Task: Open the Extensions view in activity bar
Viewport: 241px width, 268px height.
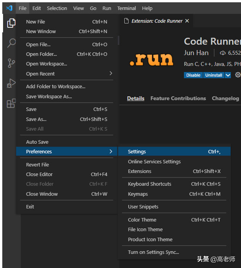Action: click(x=11, y=103)
